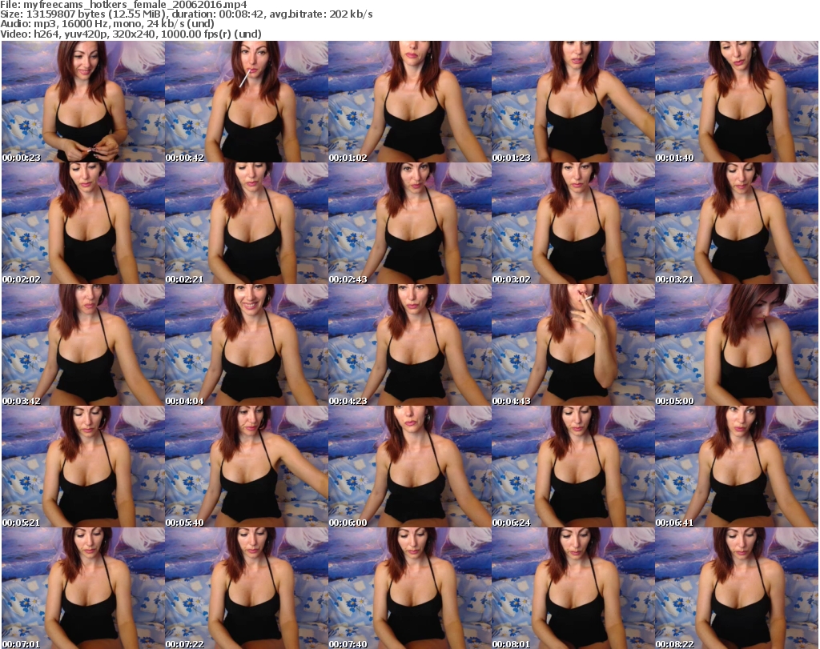This screenshot has height=649, width=820.
Task: Select the thumbnail stamped 00:03:02
Action: pyautogui.click(x=573, y=223)
